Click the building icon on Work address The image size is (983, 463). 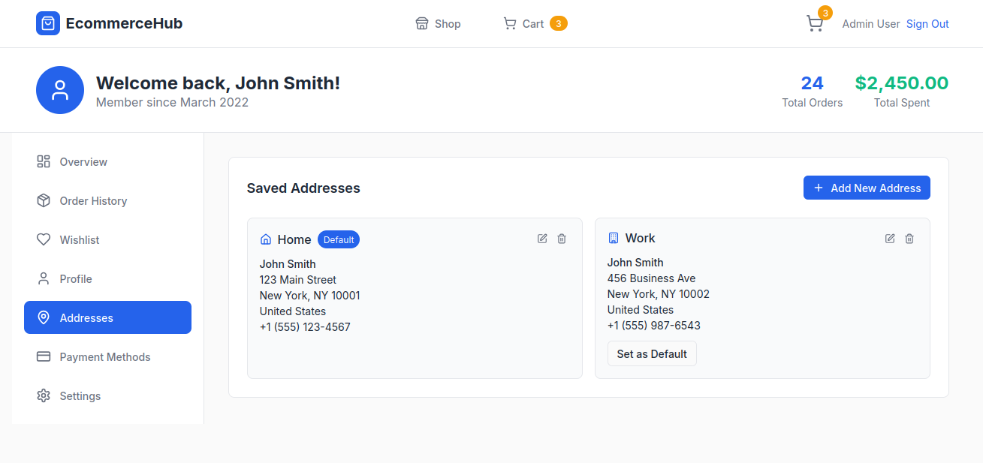pos(613,238)
